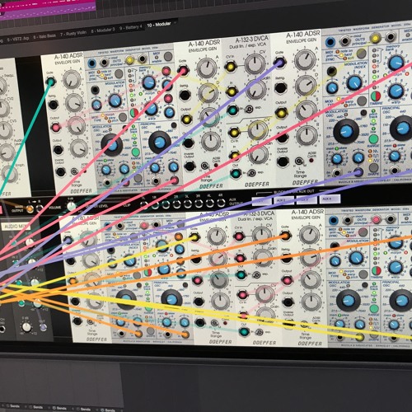
Task: Select the 10 - Modular tab
Action: 159,25
